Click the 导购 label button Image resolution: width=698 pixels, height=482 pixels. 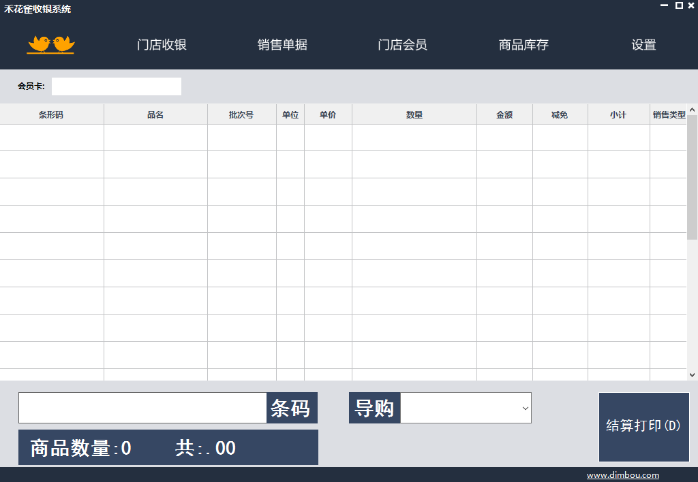coord(374,408)
